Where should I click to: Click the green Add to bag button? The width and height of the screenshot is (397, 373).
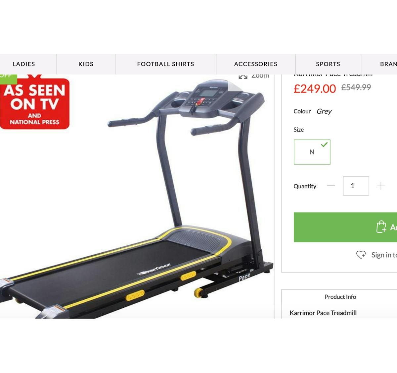[345, 227]
